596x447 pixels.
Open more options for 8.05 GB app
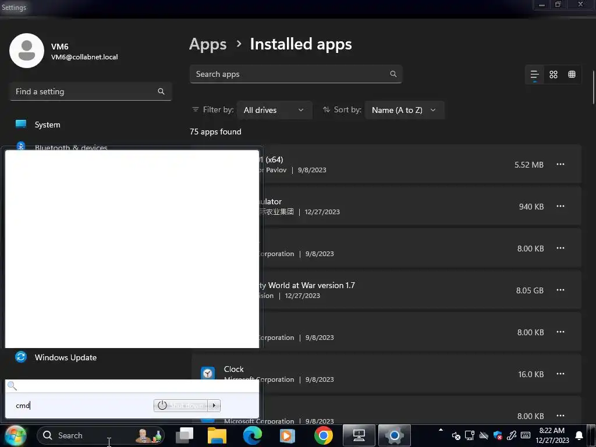(560, 290)
